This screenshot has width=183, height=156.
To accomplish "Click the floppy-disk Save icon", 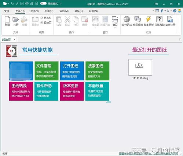I will click(22, 4).
